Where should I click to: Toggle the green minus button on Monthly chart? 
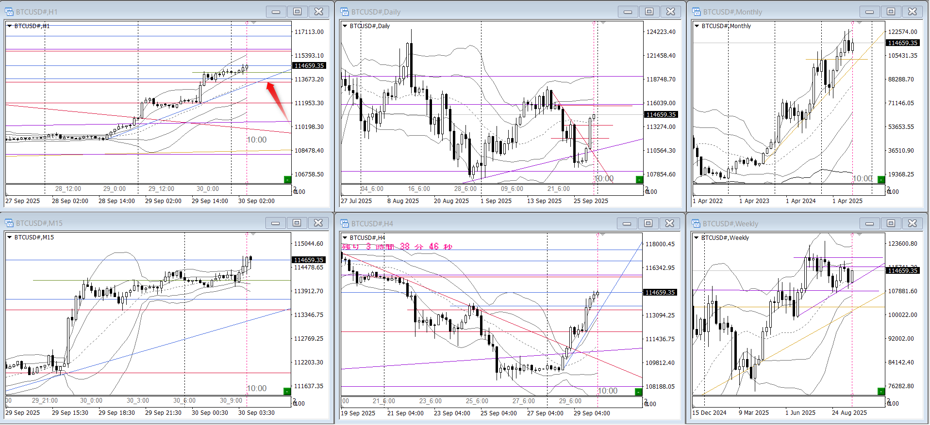[881, 180]
